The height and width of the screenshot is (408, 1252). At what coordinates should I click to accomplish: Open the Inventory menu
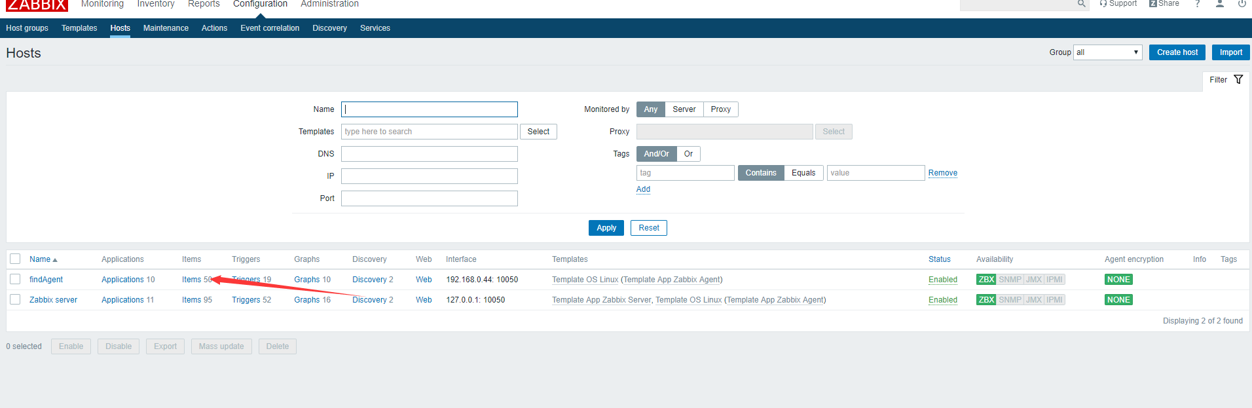156,4
